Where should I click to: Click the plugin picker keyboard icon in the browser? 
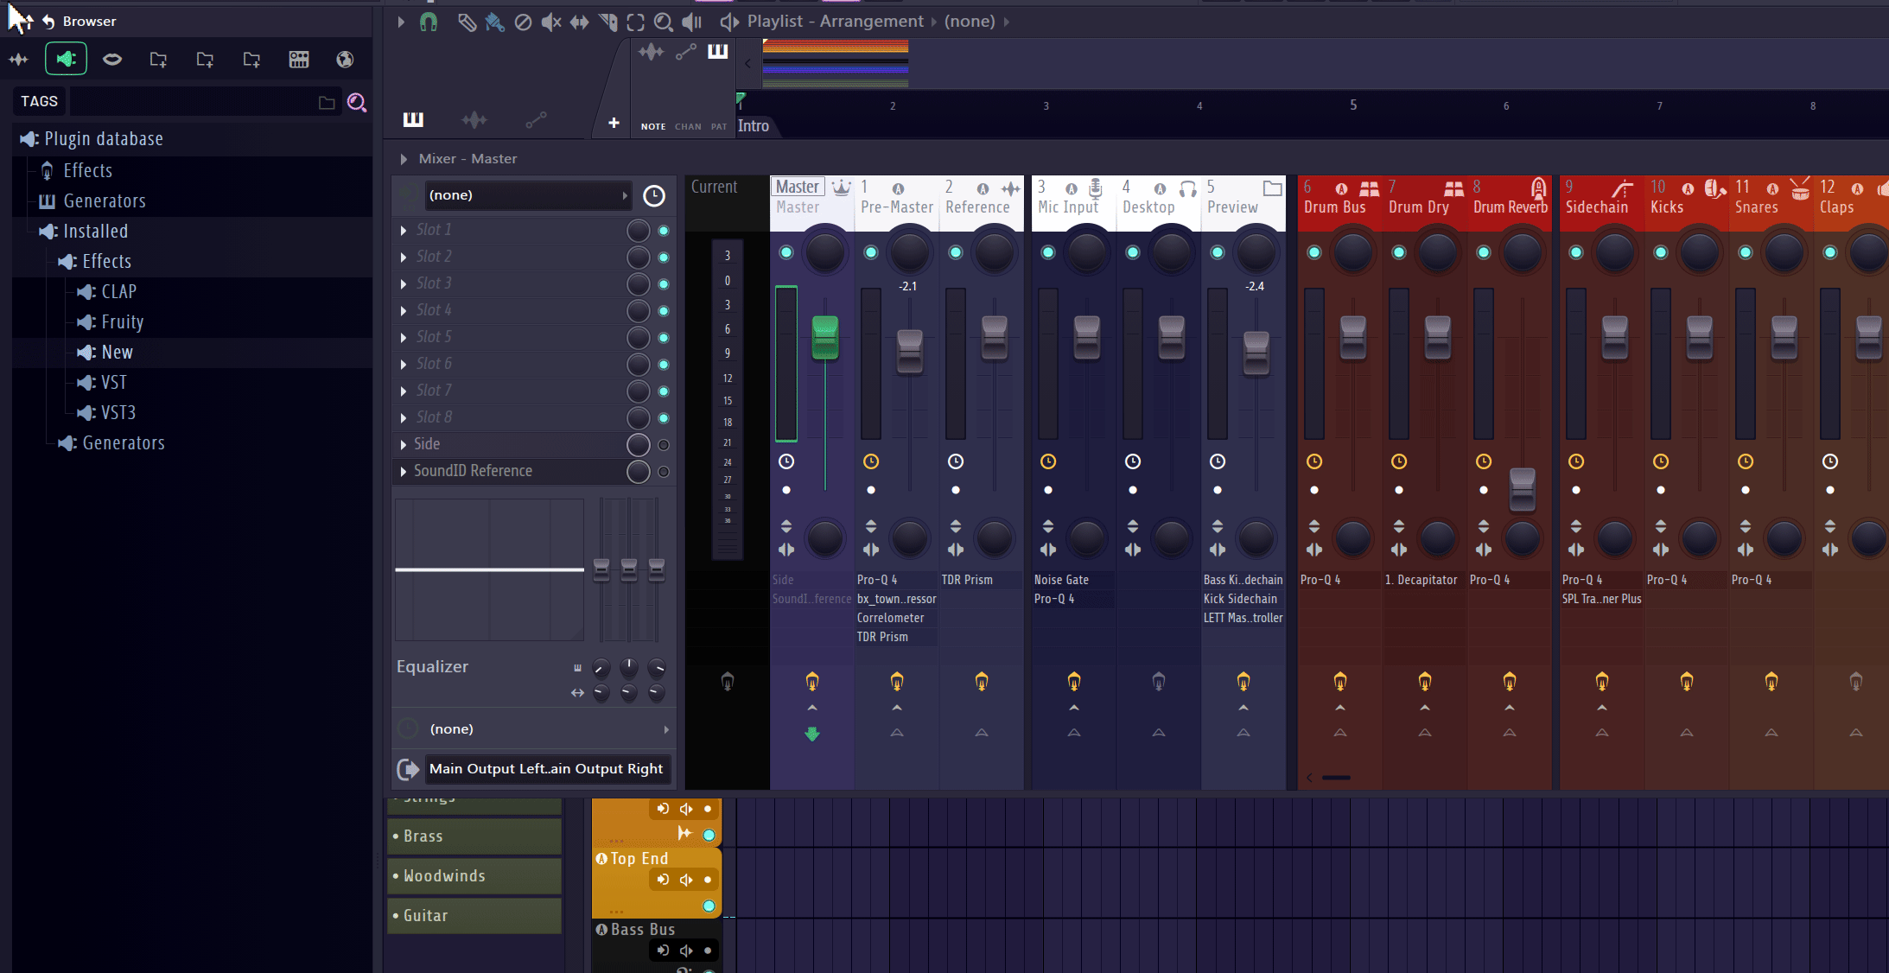(x=299, y=59)
